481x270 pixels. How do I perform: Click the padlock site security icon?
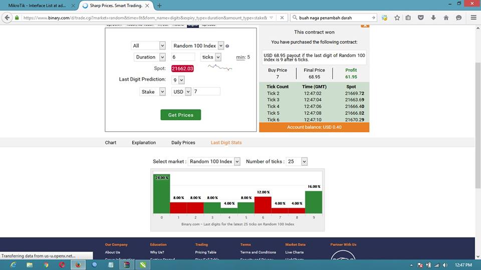tap(17, 18)
